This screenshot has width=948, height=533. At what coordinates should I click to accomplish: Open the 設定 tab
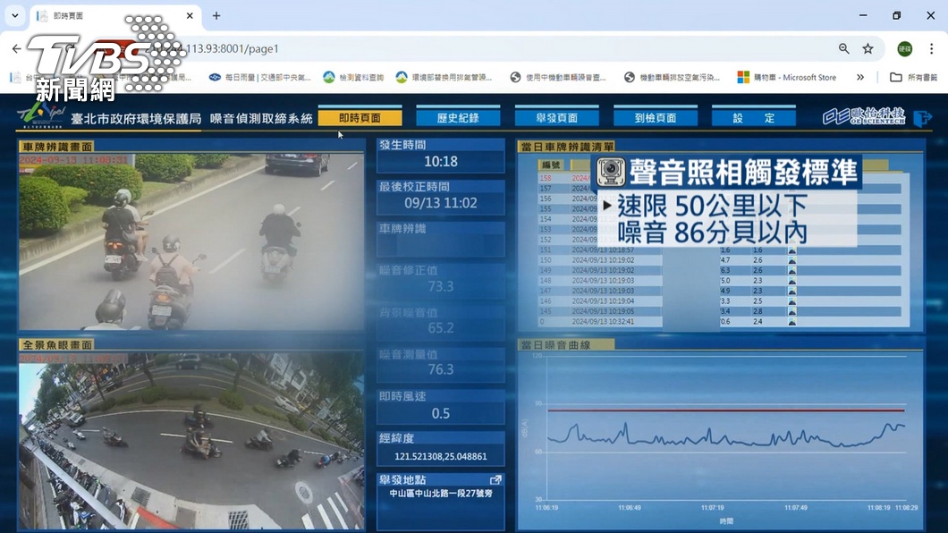(753, 118)
